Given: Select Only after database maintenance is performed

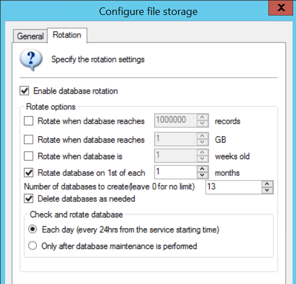Looking at the screenshot, I should 33,245.
